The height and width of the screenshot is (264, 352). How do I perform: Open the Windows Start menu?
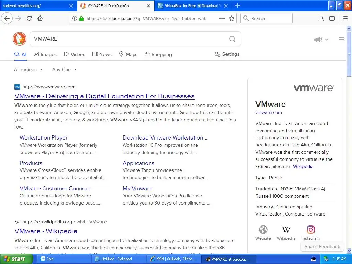pyautogui.click(x=16, y=259)
